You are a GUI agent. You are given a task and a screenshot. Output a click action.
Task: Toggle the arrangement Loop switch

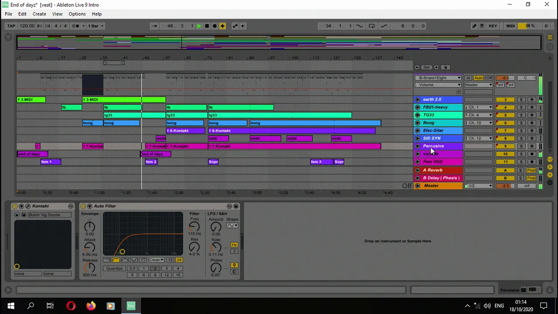click(x=371, y=26)
